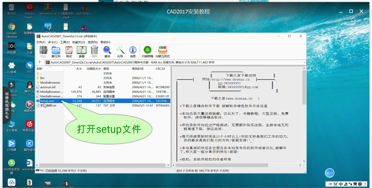Open the 查看 viewer icon
372x188 pixels.
pyautogui.click(x=81, y=52)
